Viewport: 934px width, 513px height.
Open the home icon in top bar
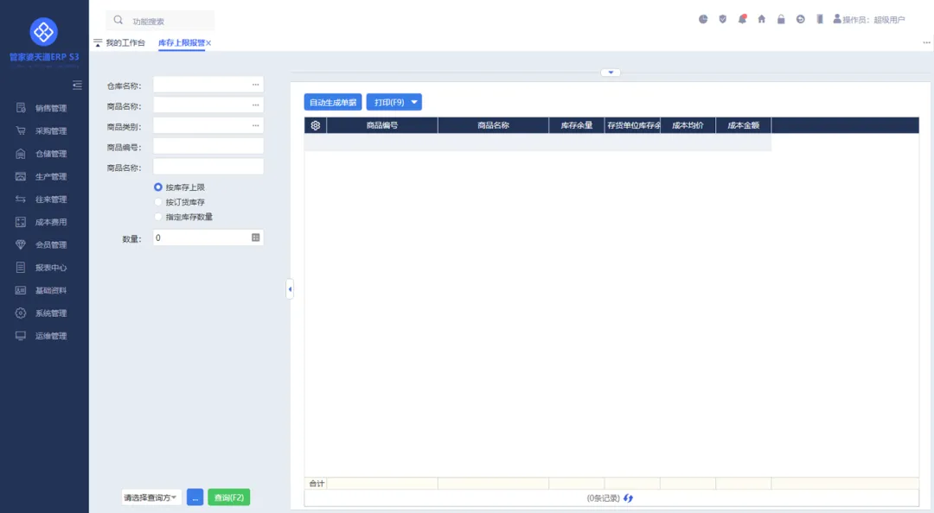(x=762, y=19)
